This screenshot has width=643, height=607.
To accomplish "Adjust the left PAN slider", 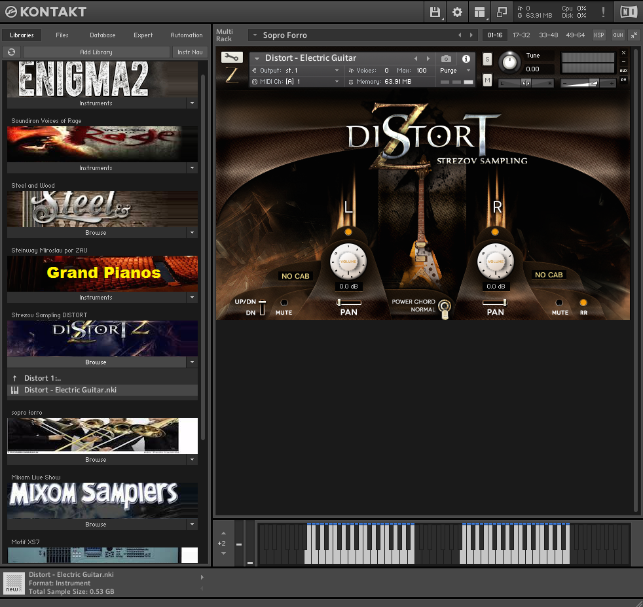I will [349, 303].
